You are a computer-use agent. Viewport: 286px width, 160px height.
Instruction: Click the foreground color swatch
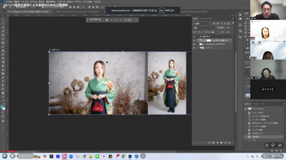click(x=2, y=107)
